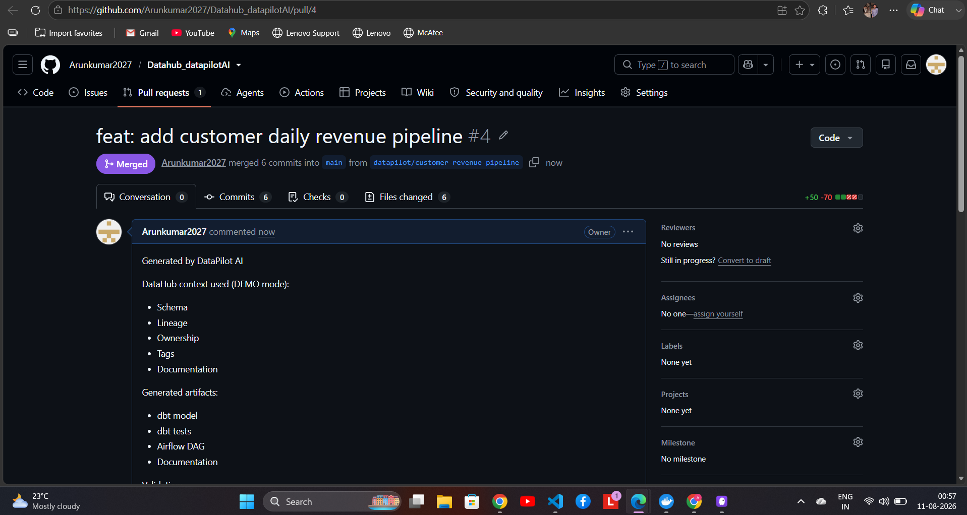Viewport: 967px width, 515px height.
Task: Open the user profile avatar menu
Action: pos(936,65)
